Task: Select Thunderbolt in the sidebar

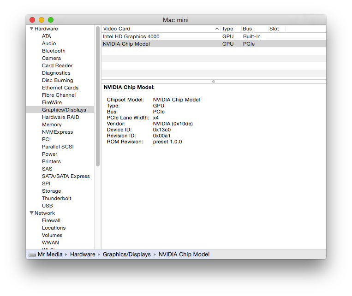Action: click(x=57, y=198)
